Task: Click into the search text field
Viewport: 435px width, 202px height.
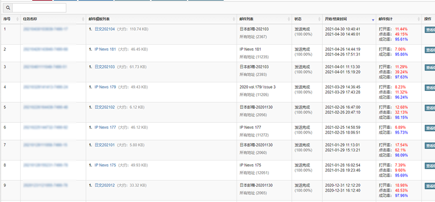Action: (x=39, y=8)
